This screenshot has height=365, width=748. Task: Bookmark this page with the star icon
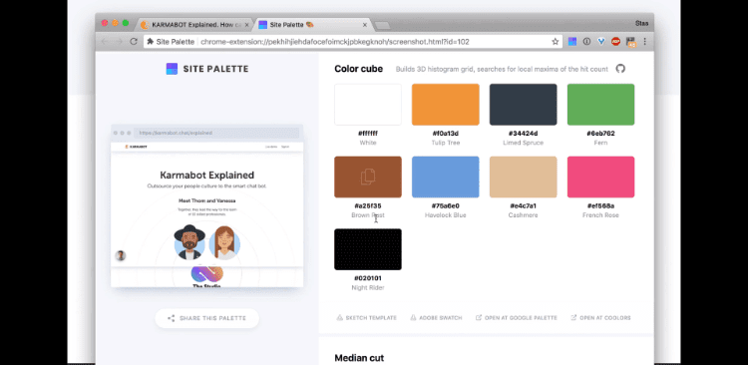(x=556, y=42)
